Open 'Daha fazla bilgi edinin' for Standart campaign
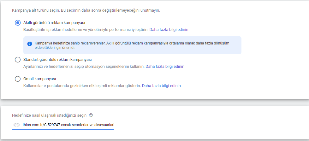 165,67
